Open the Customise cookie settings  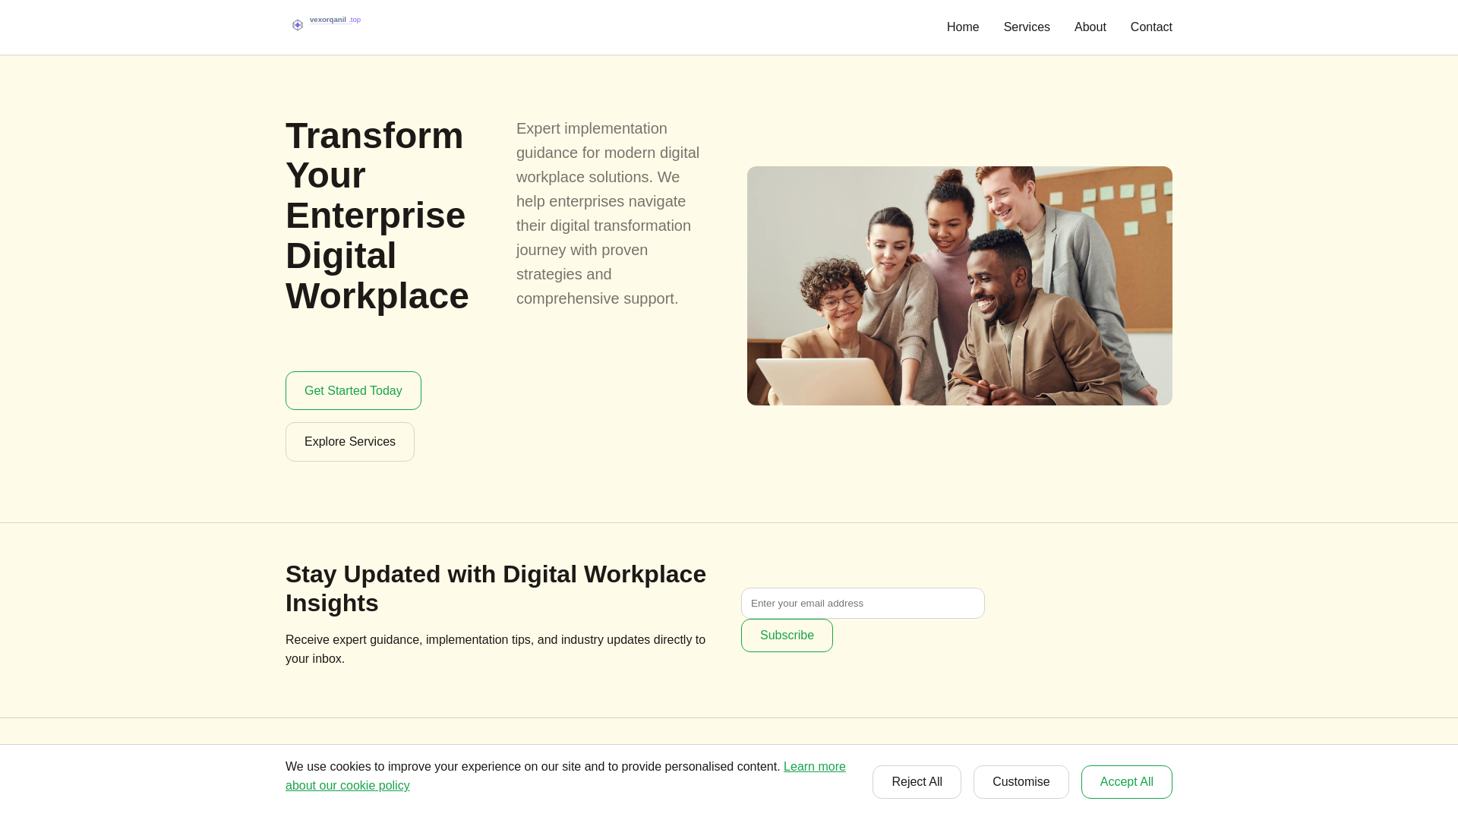(x=1021, y=782)
